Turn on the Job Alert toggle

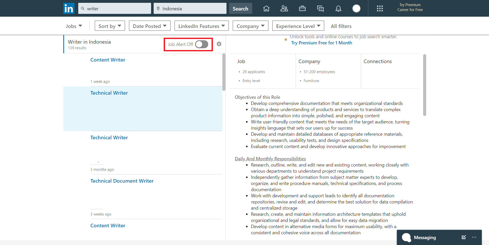pyautogui.click(x=202, y=44)
